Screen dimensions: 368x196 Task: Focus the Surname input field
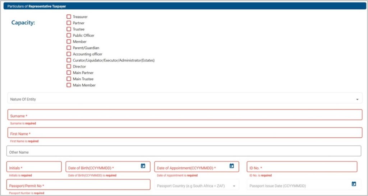185,115
